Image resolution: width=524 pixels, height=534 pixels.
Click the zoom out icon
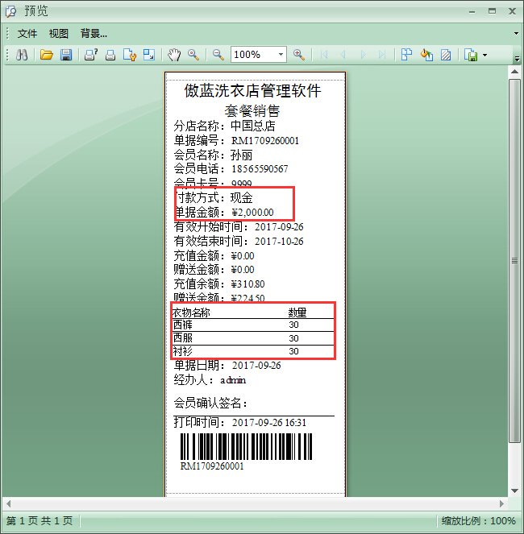pyautogui.click(x=218, y=55)
